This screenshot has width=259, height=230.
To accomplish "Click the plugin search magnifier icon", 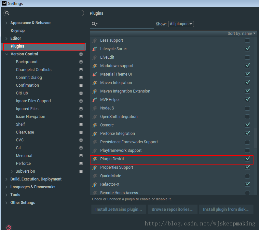I will [94, 24].
